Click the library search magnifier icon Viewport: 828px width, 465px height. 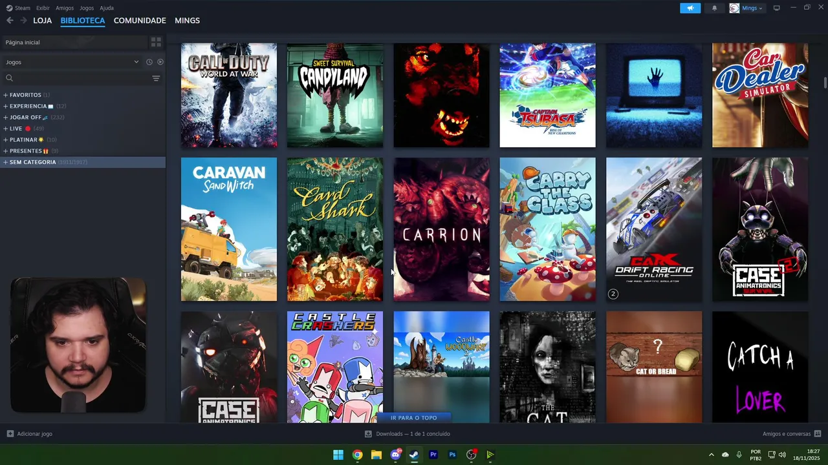(x=9, y=78)
